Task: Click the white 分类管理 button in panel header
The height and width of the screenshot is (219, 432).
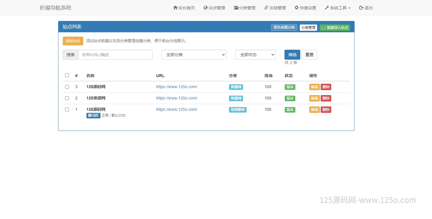Action: pyautogui.click(x=308, y=28)
